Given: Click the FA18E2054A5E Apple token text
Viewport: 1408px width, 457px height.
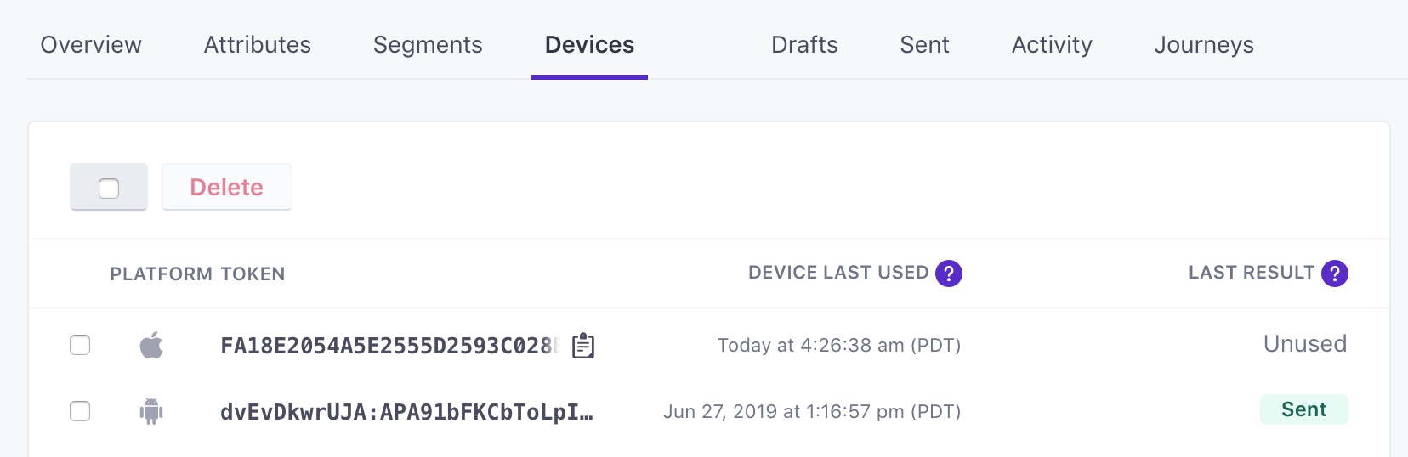Looking at the screenshot, I should (x=387, y=346).
